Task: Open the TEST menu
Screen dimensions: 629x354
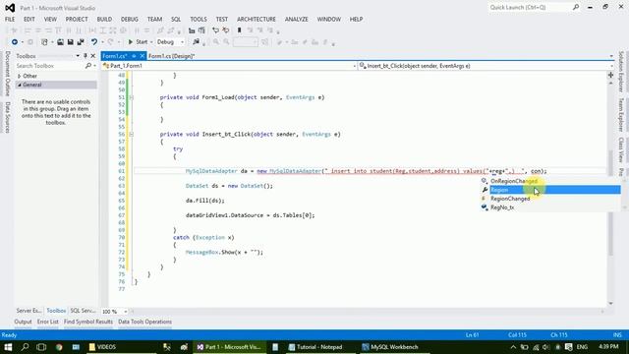Action: click(222, 19)
